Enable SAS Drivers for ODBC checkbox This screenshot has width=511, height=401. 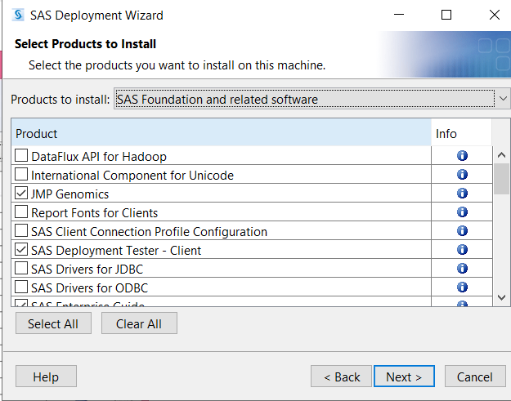(21, 287)
